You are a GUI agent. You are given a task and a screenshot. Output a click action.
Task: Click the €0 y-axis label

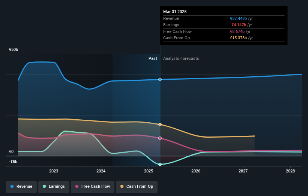coord(11,152)
